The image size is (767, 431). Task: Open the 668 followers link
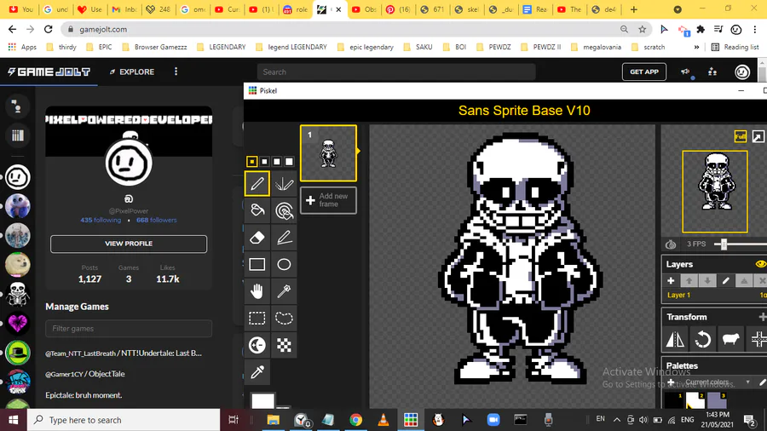pyautogui.click(x=157, y=220)
